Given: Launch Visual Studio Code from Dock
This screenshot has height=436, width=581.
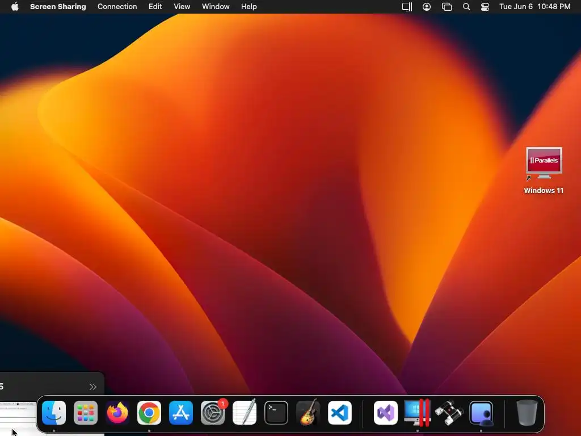Looking at the screenshot, I should 340,413.
